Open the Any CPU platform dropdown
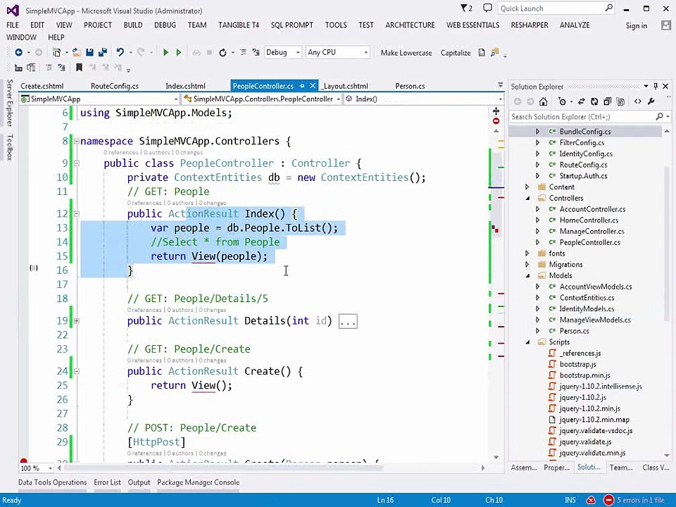The height and width of the screenshot is (507, 676). click(x=337, y=53)
